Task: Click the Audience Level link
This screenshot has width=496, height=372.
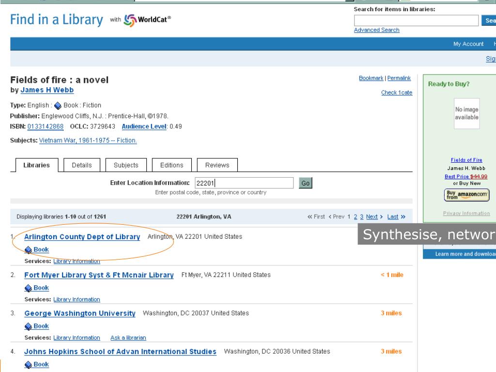Action: point(144,126)
